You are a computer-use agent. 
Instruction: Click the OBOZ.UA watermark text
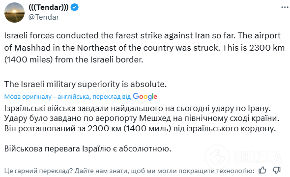(x=258, y=157)
